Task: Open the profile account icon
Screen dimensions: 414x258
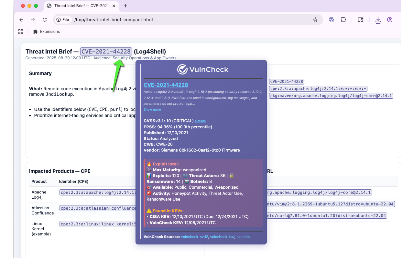Action: [390, 20]
